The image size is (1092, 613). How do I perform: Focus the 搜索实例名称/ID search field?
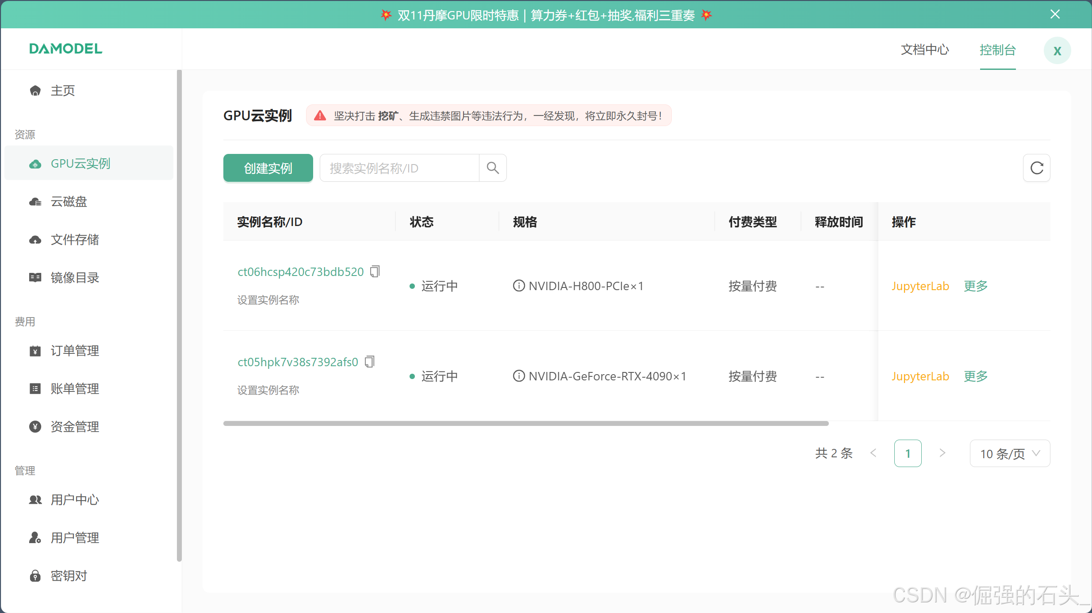point(399,168)
